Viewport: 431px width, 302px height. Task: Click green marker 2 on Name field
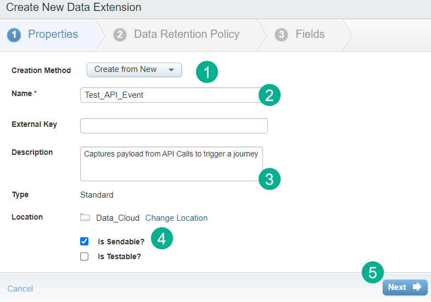270,95
